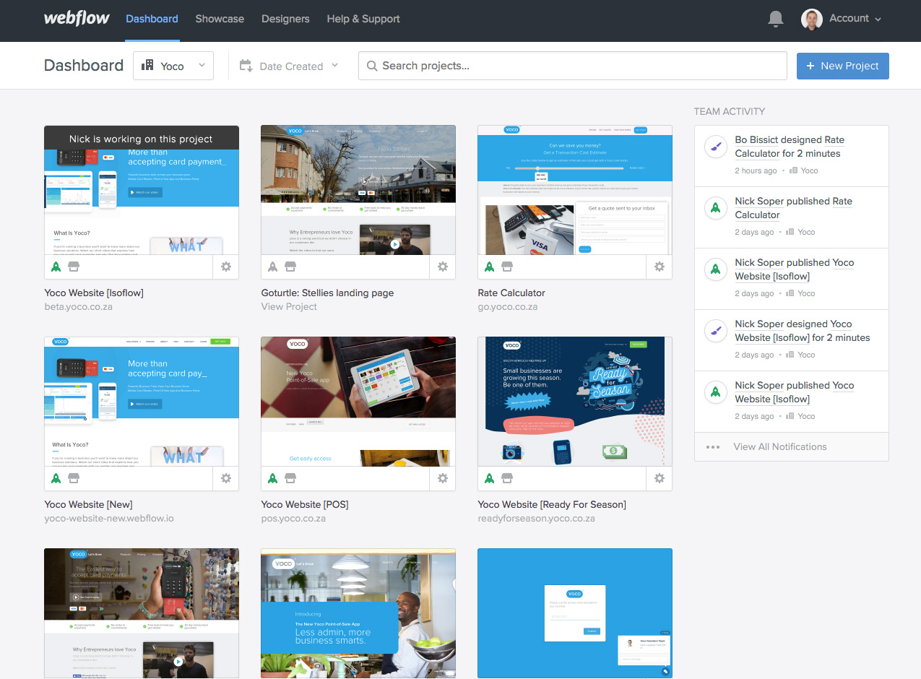Click the calendar icon beside Date Created

tap(246, 66)
